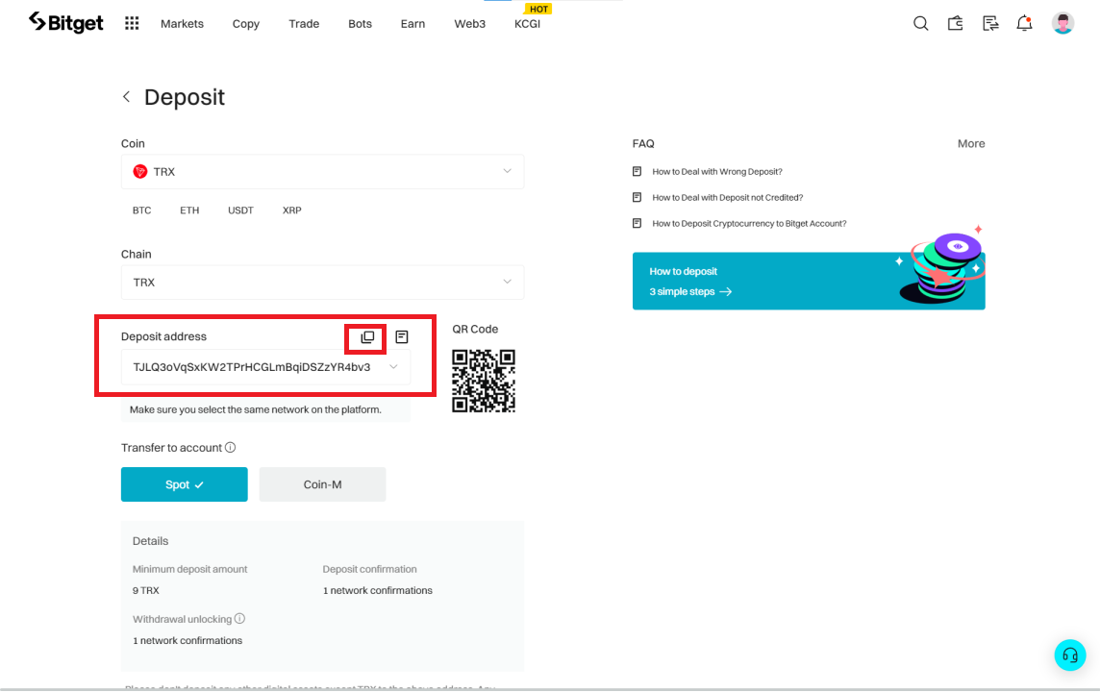Open How to Deposit Cryptocurrency to Bitget Account
The height and width of the screenshot is (692, 1100).
point(749,224)
